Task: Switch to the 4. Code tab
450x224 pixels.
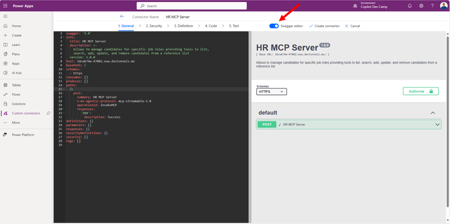Action: tap(211, 26)
